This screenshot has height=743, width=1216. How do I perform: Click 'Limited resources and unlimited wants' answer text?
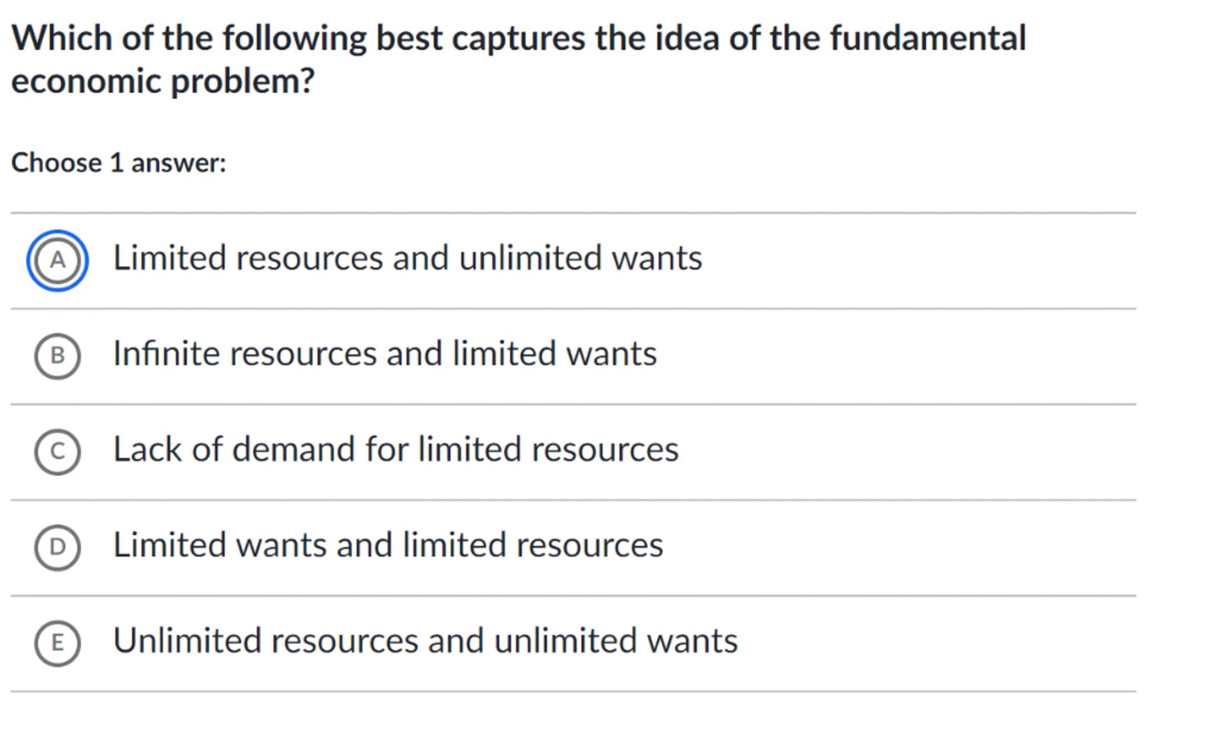pyautogui.click(x=407, y=258)
